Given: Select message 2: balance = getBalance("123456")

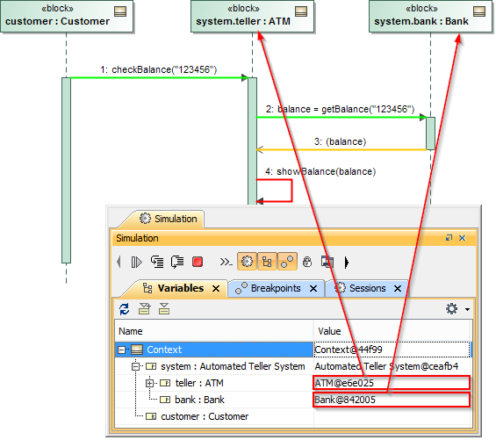Looking at the screenshot, I should (x=340, y=109).
